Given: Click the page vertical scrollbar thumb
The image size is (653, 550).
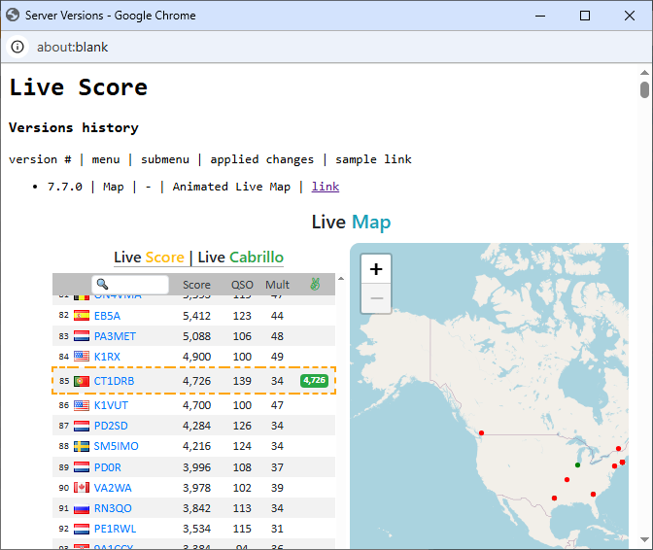Looking at the screenshot, I should (644, 89).
